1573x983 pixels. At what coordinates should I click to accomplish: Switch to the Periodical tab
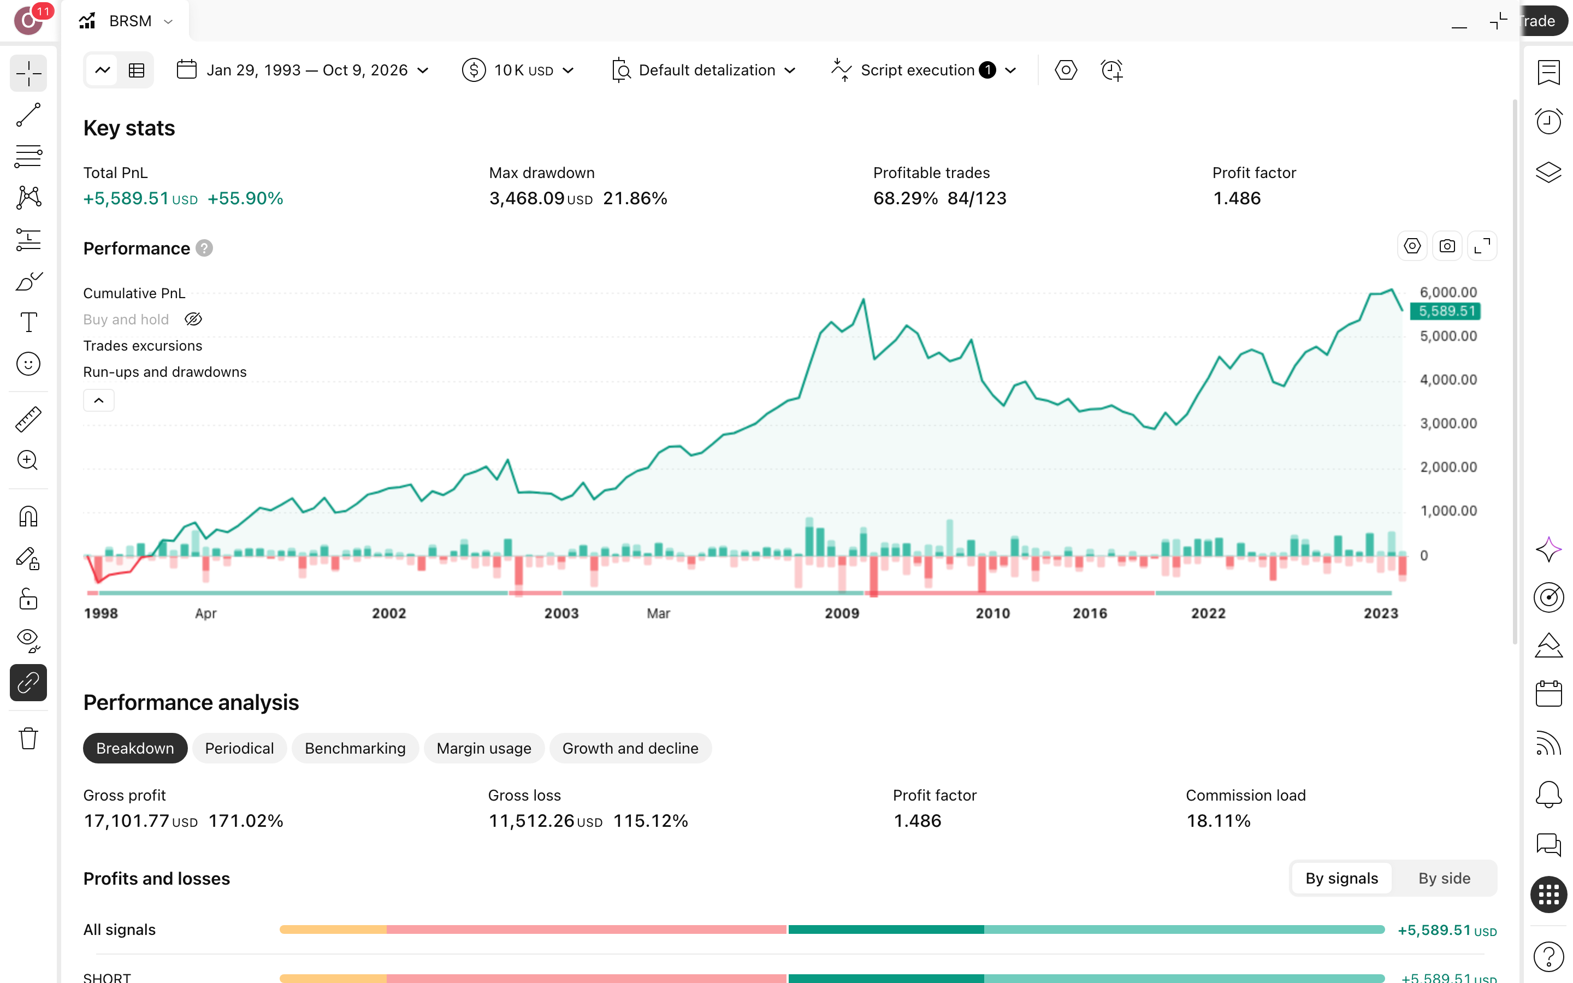[239, 748]
